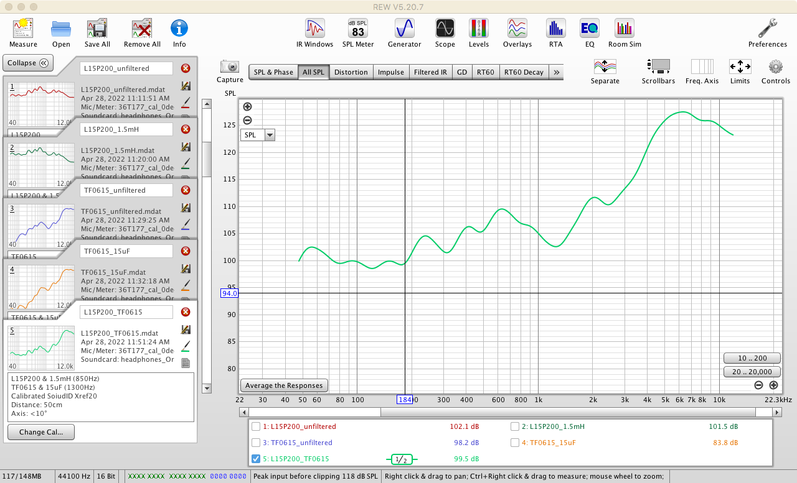Open the GD tab
Viewport: 797px width, 483px height.
pyautogui.click(x=462, y=72)
